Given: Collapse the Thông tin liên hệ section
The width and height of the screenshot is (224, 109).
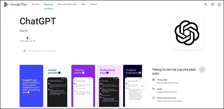Looking at the screenshot, I should 202,70.
